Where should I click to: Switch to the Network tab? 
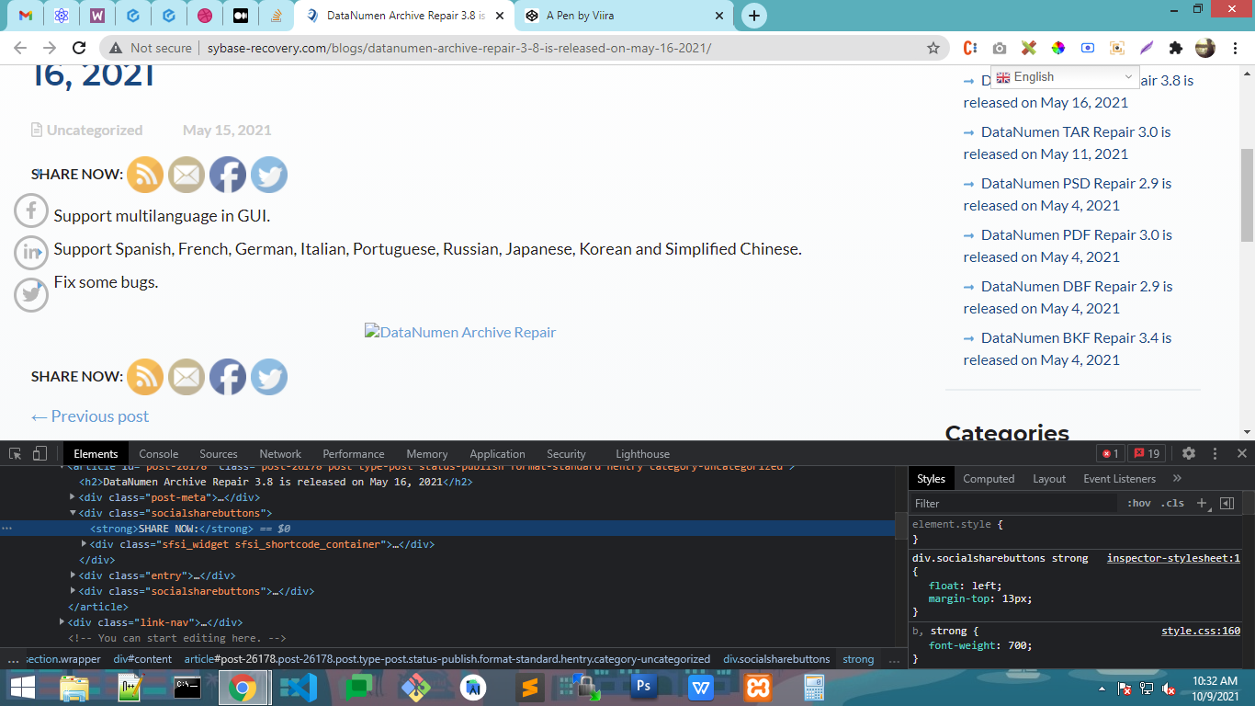tap(280, 454)
